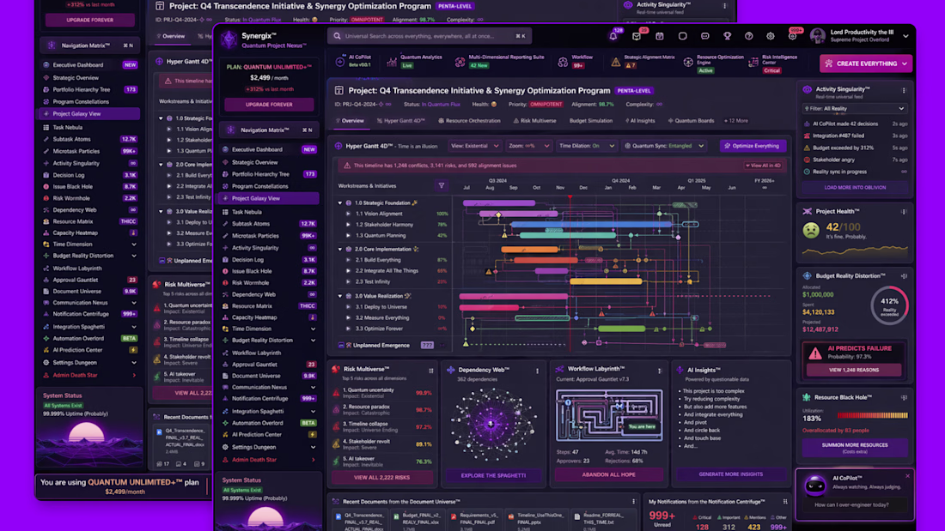Open Multi-Dimensional Reporting Suite shortcut
Image resolution: width=945 pixels, height=531 pixels.
click(x=500, y=61)
